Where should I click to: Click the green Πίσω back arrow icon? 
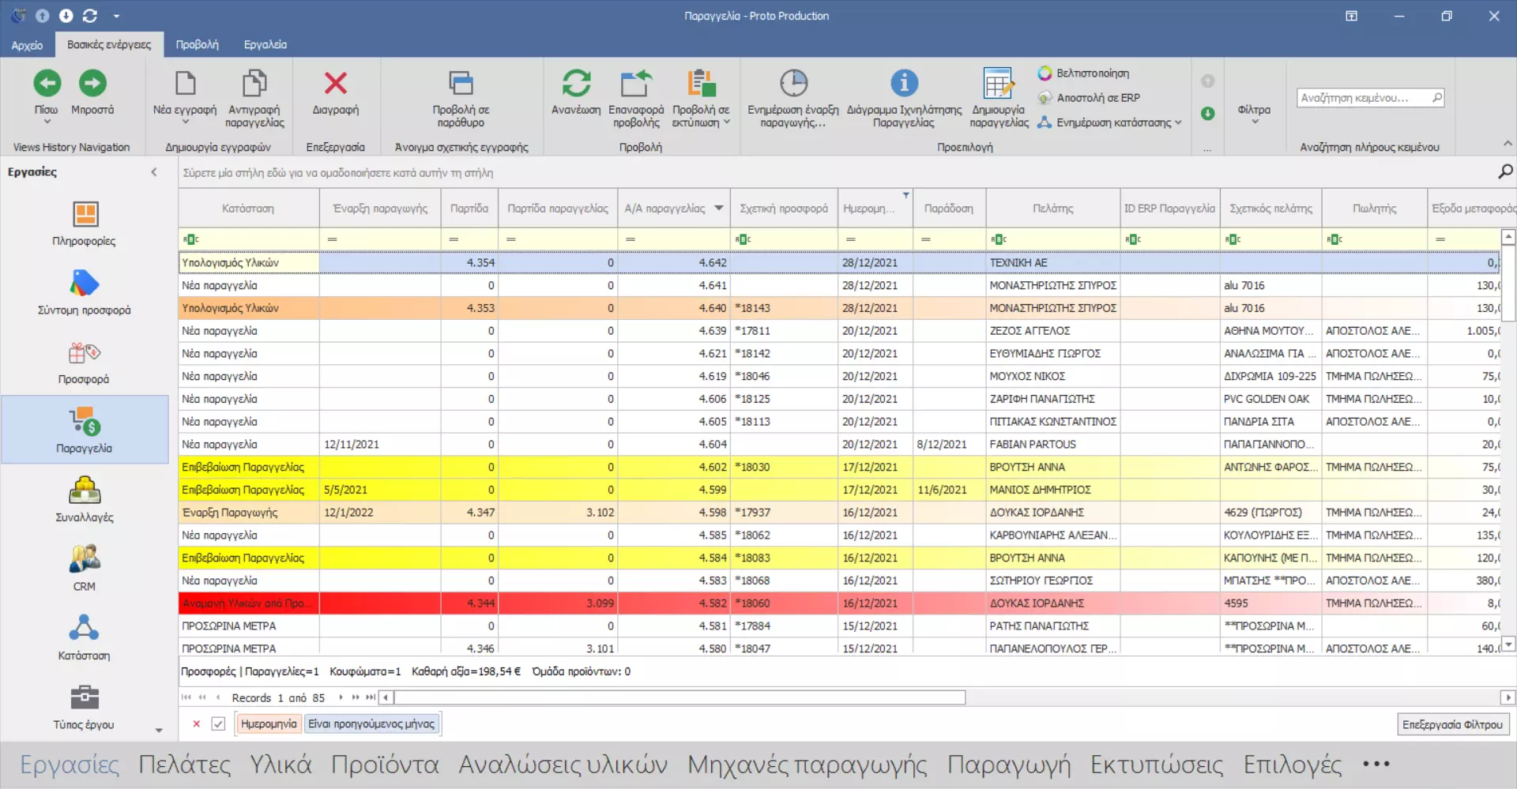[x=47, y=84]
